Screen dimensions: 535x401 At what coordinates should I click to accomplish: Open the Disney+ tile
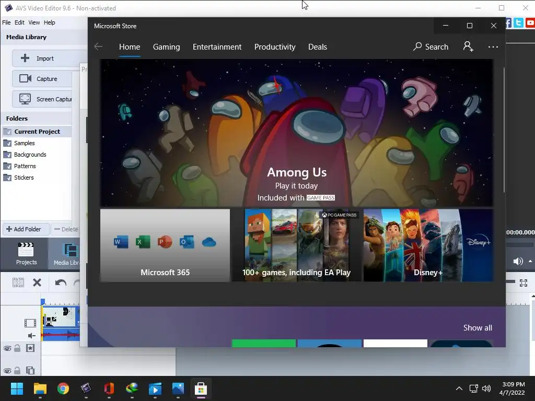428,245
